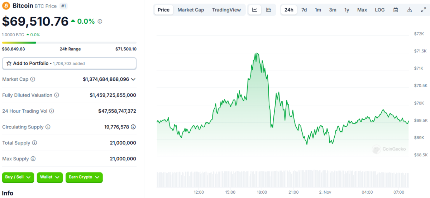Toggle LOG scale on chart
The width and height of the screenshot is (430, 198).
tap(379, 10)
